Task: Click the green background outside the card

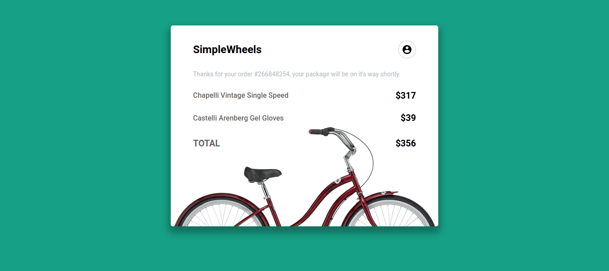Action: (x=67, y=134)
